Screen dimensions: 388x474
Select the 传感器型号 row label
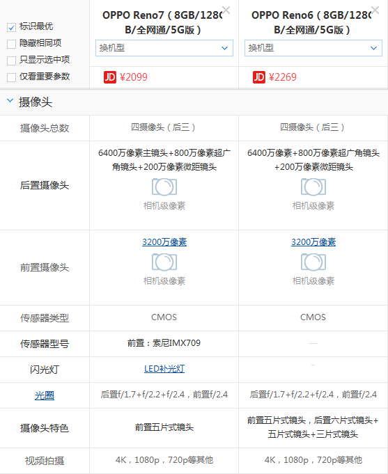(x=45, y=344)
